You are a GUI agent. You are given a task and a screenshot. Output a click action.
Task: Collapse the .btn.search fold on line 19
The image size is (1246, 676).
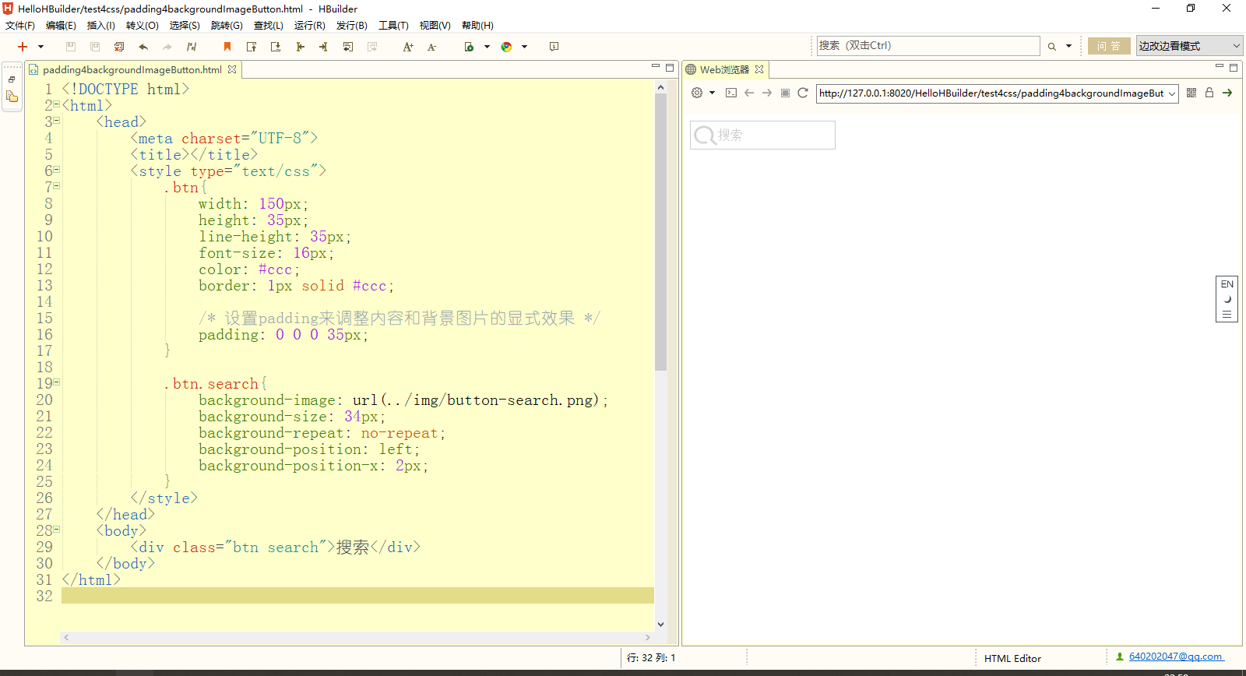[x=57, y=382]
